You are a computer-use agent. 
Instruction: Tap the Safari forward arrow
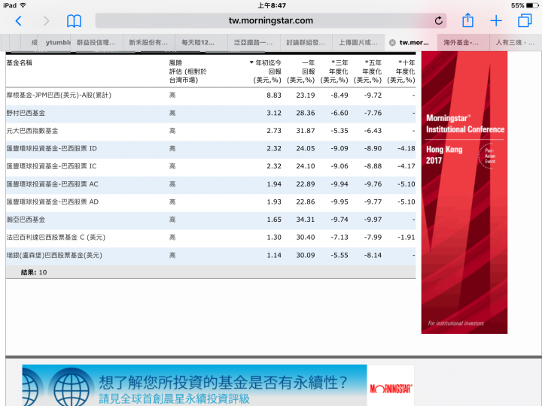[47, 21]
